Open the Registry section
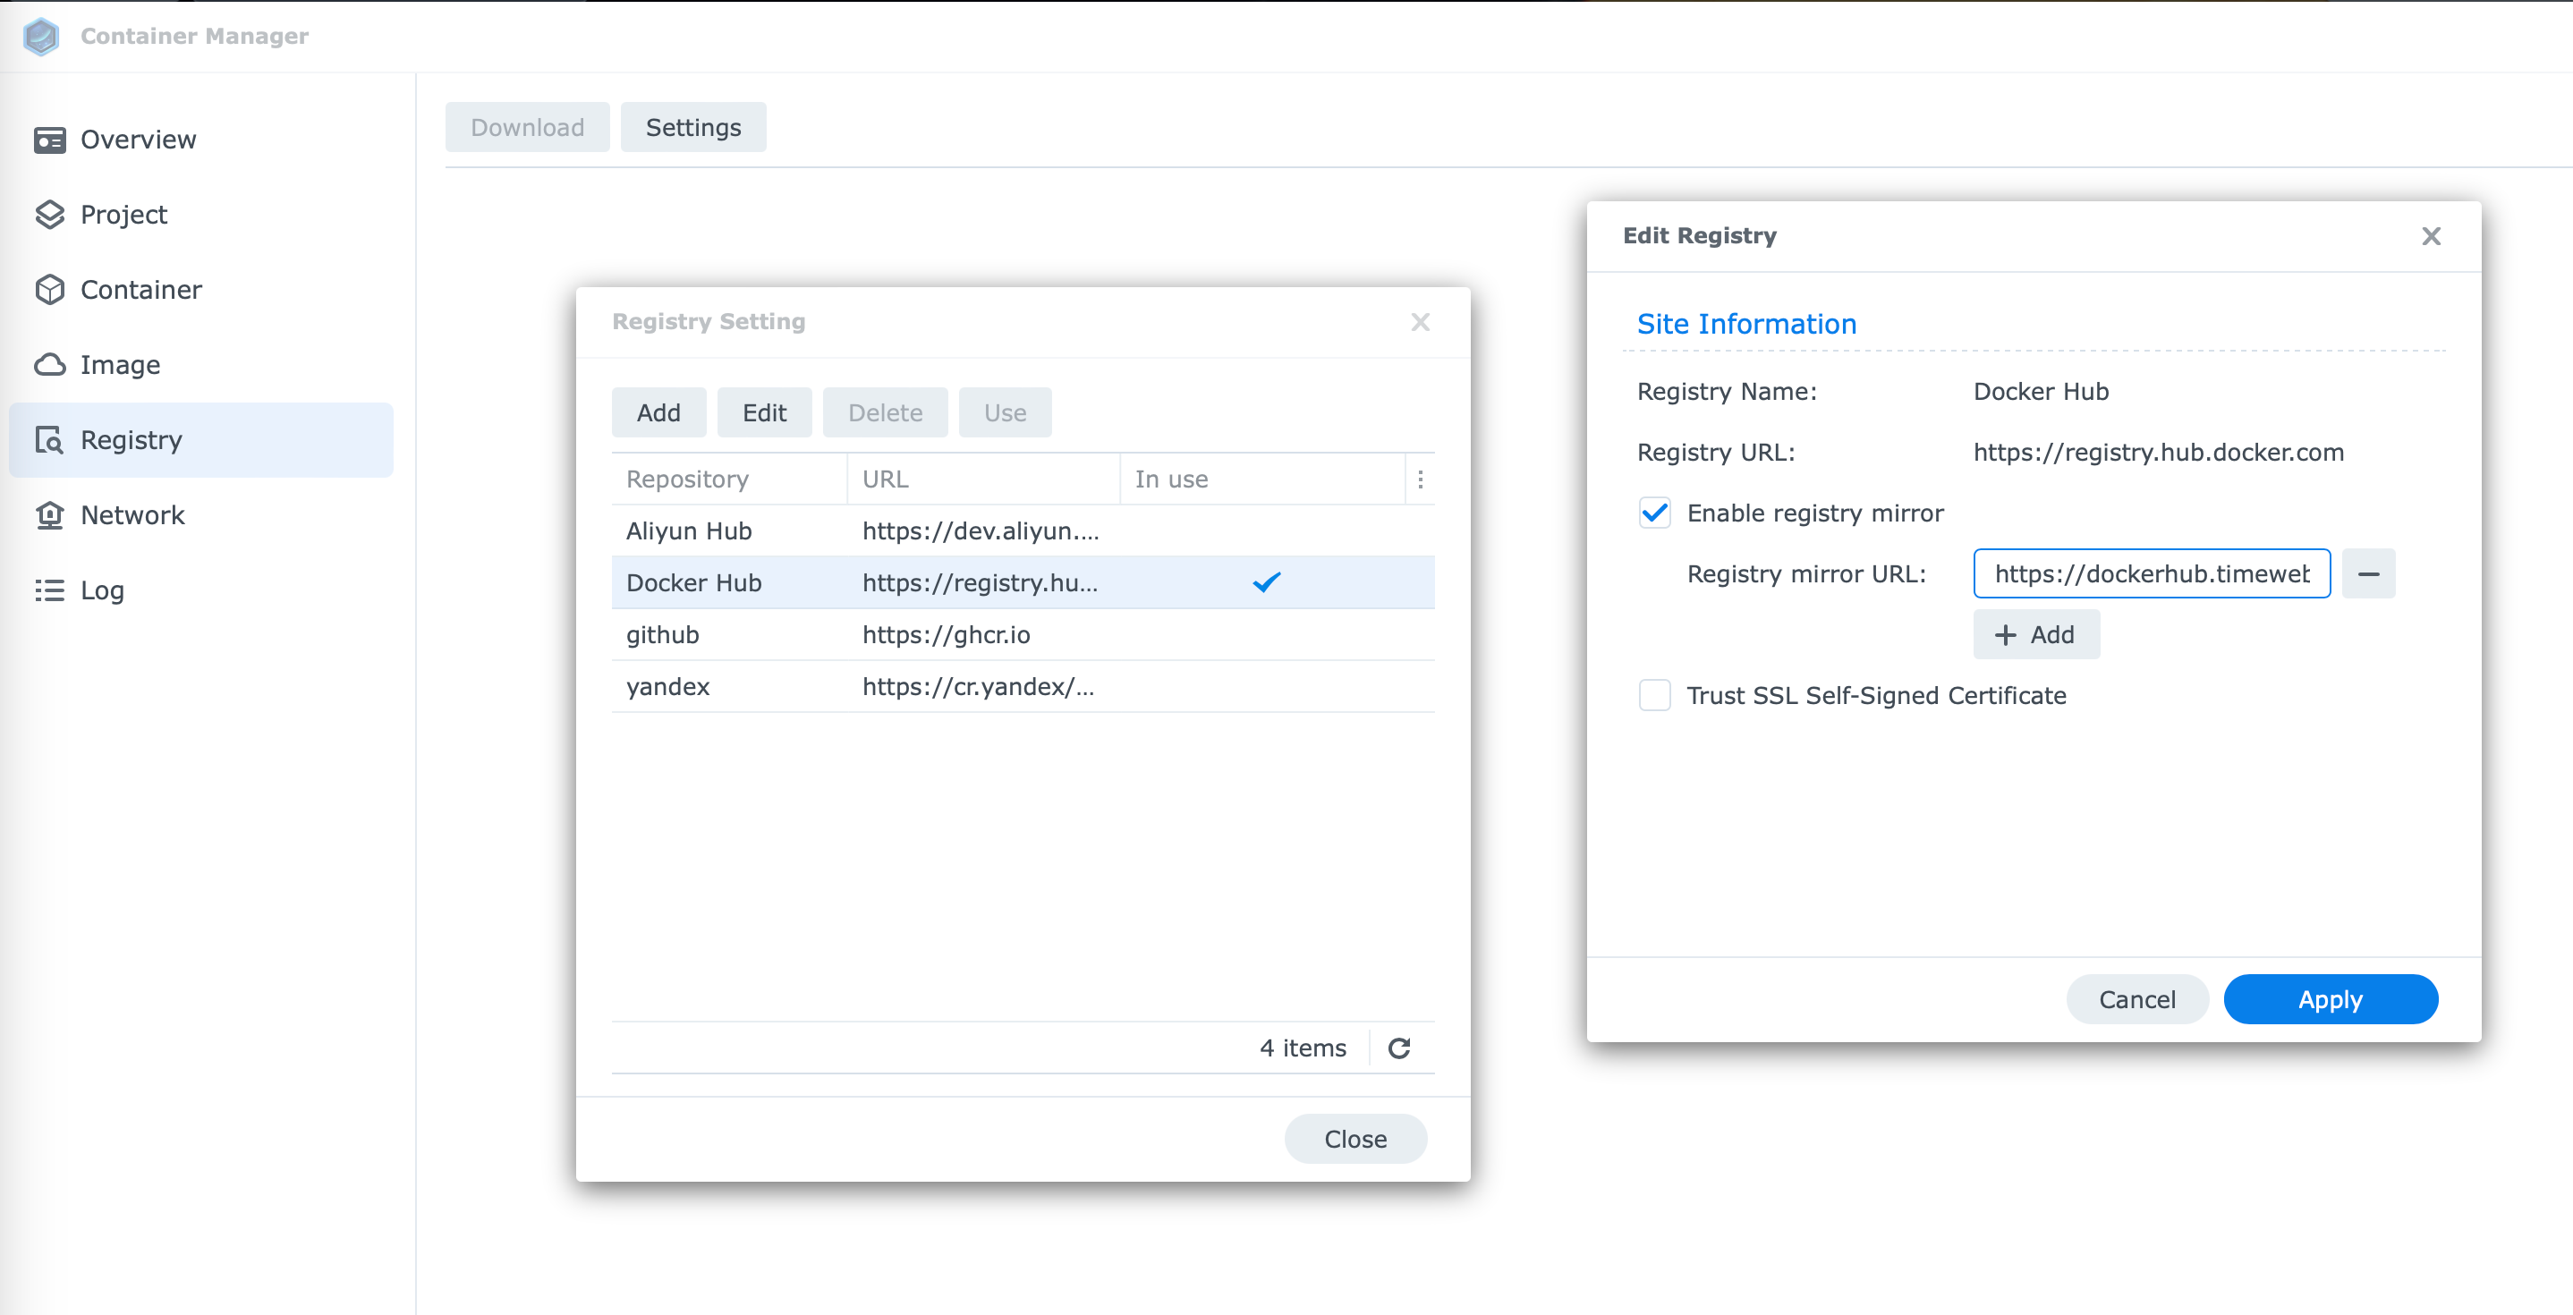The width and height of the screenshot is (2573, 1315). (130, 439)
